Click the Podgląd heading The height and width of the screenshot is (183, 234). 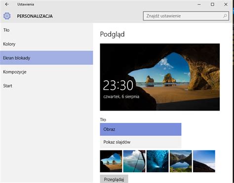pos(113,35)
